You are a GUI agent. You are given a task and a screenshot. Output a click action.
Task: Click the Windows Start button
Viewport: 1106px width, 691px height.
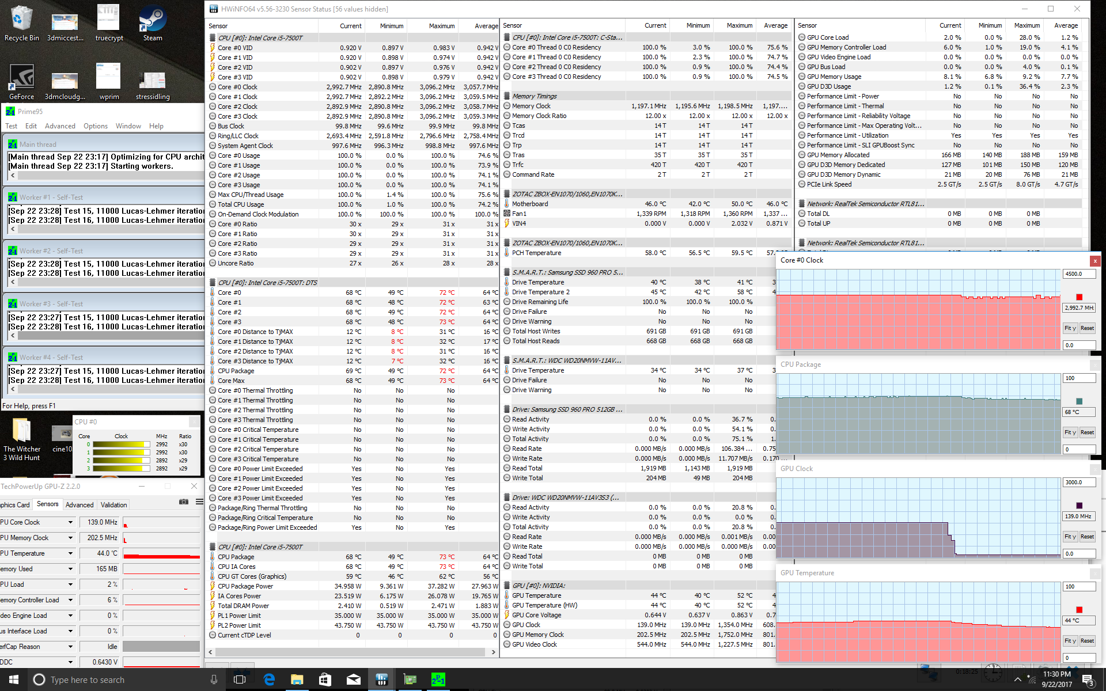pyautogui.click(x=14, y=679)
